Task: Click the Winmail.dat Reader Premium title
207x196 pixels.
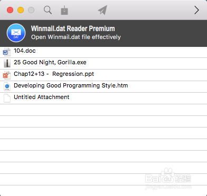Action: click(x=73, y=28)
